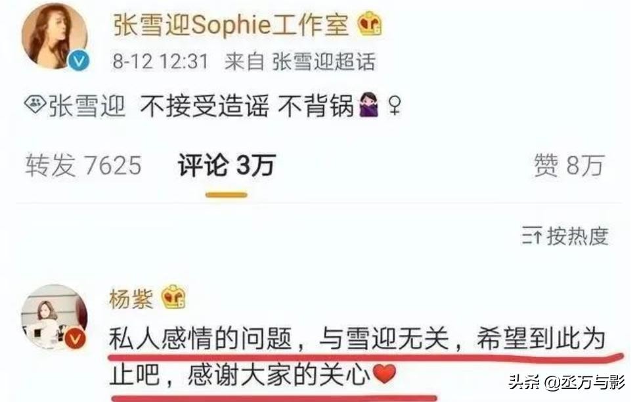Click the no-gesture woman emoji

(x=368, y=104)
